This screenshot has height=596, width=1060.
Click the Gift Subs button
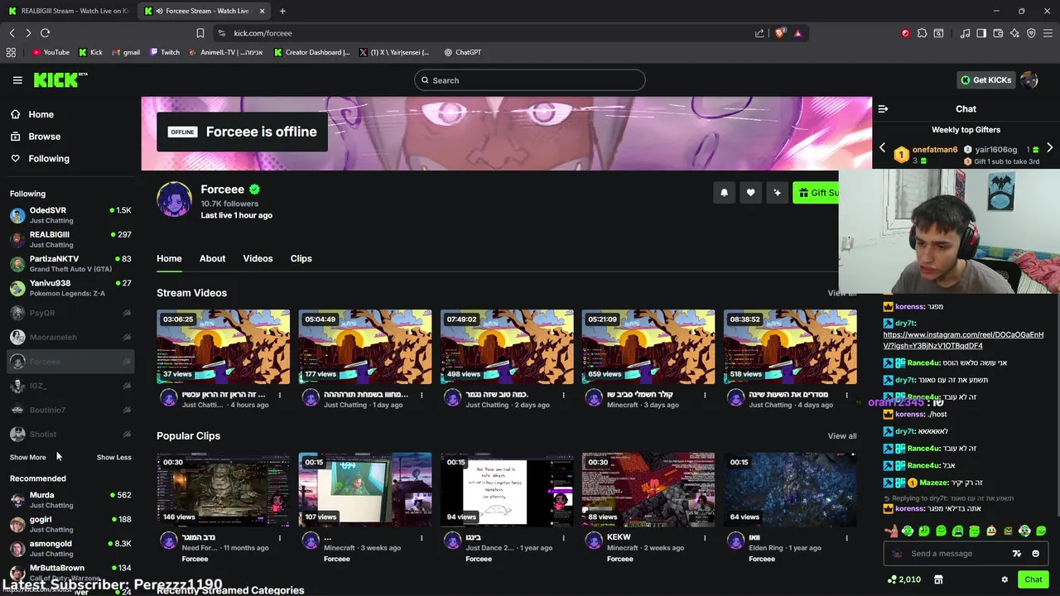[817, 193]
